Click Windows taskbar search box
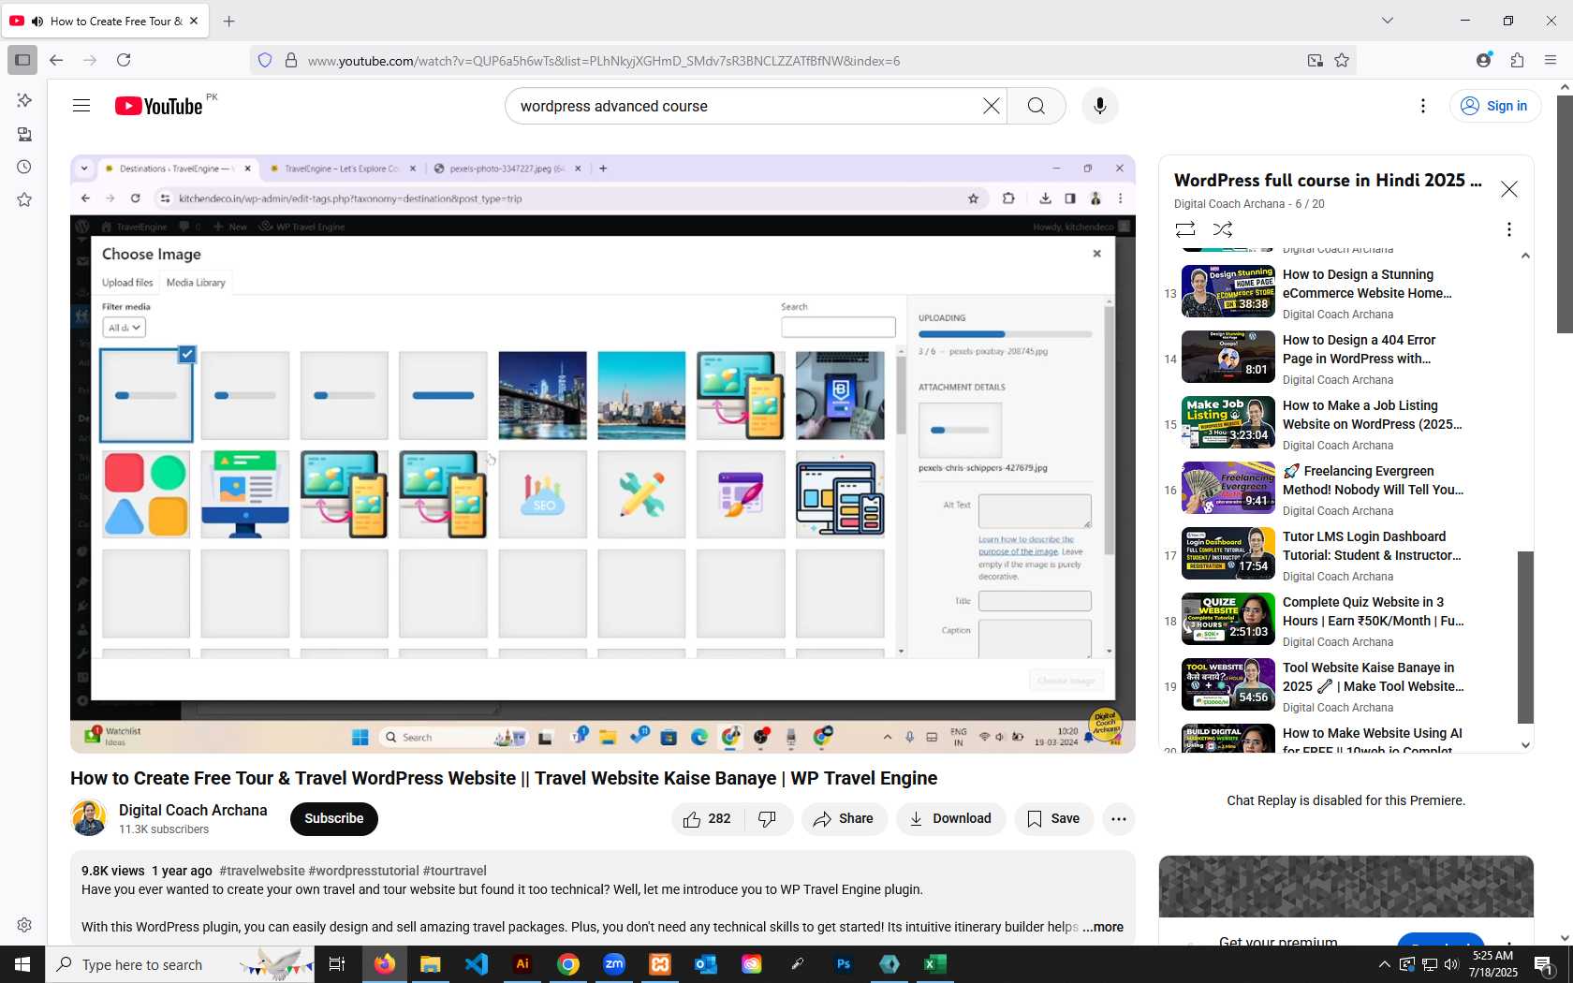The image size is (1573, 983). (x=178, y=964)
